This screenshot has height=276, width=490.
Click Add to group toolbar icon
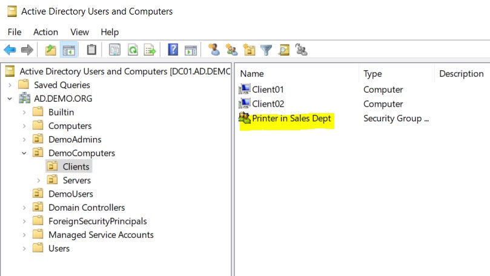coord(301,50)
